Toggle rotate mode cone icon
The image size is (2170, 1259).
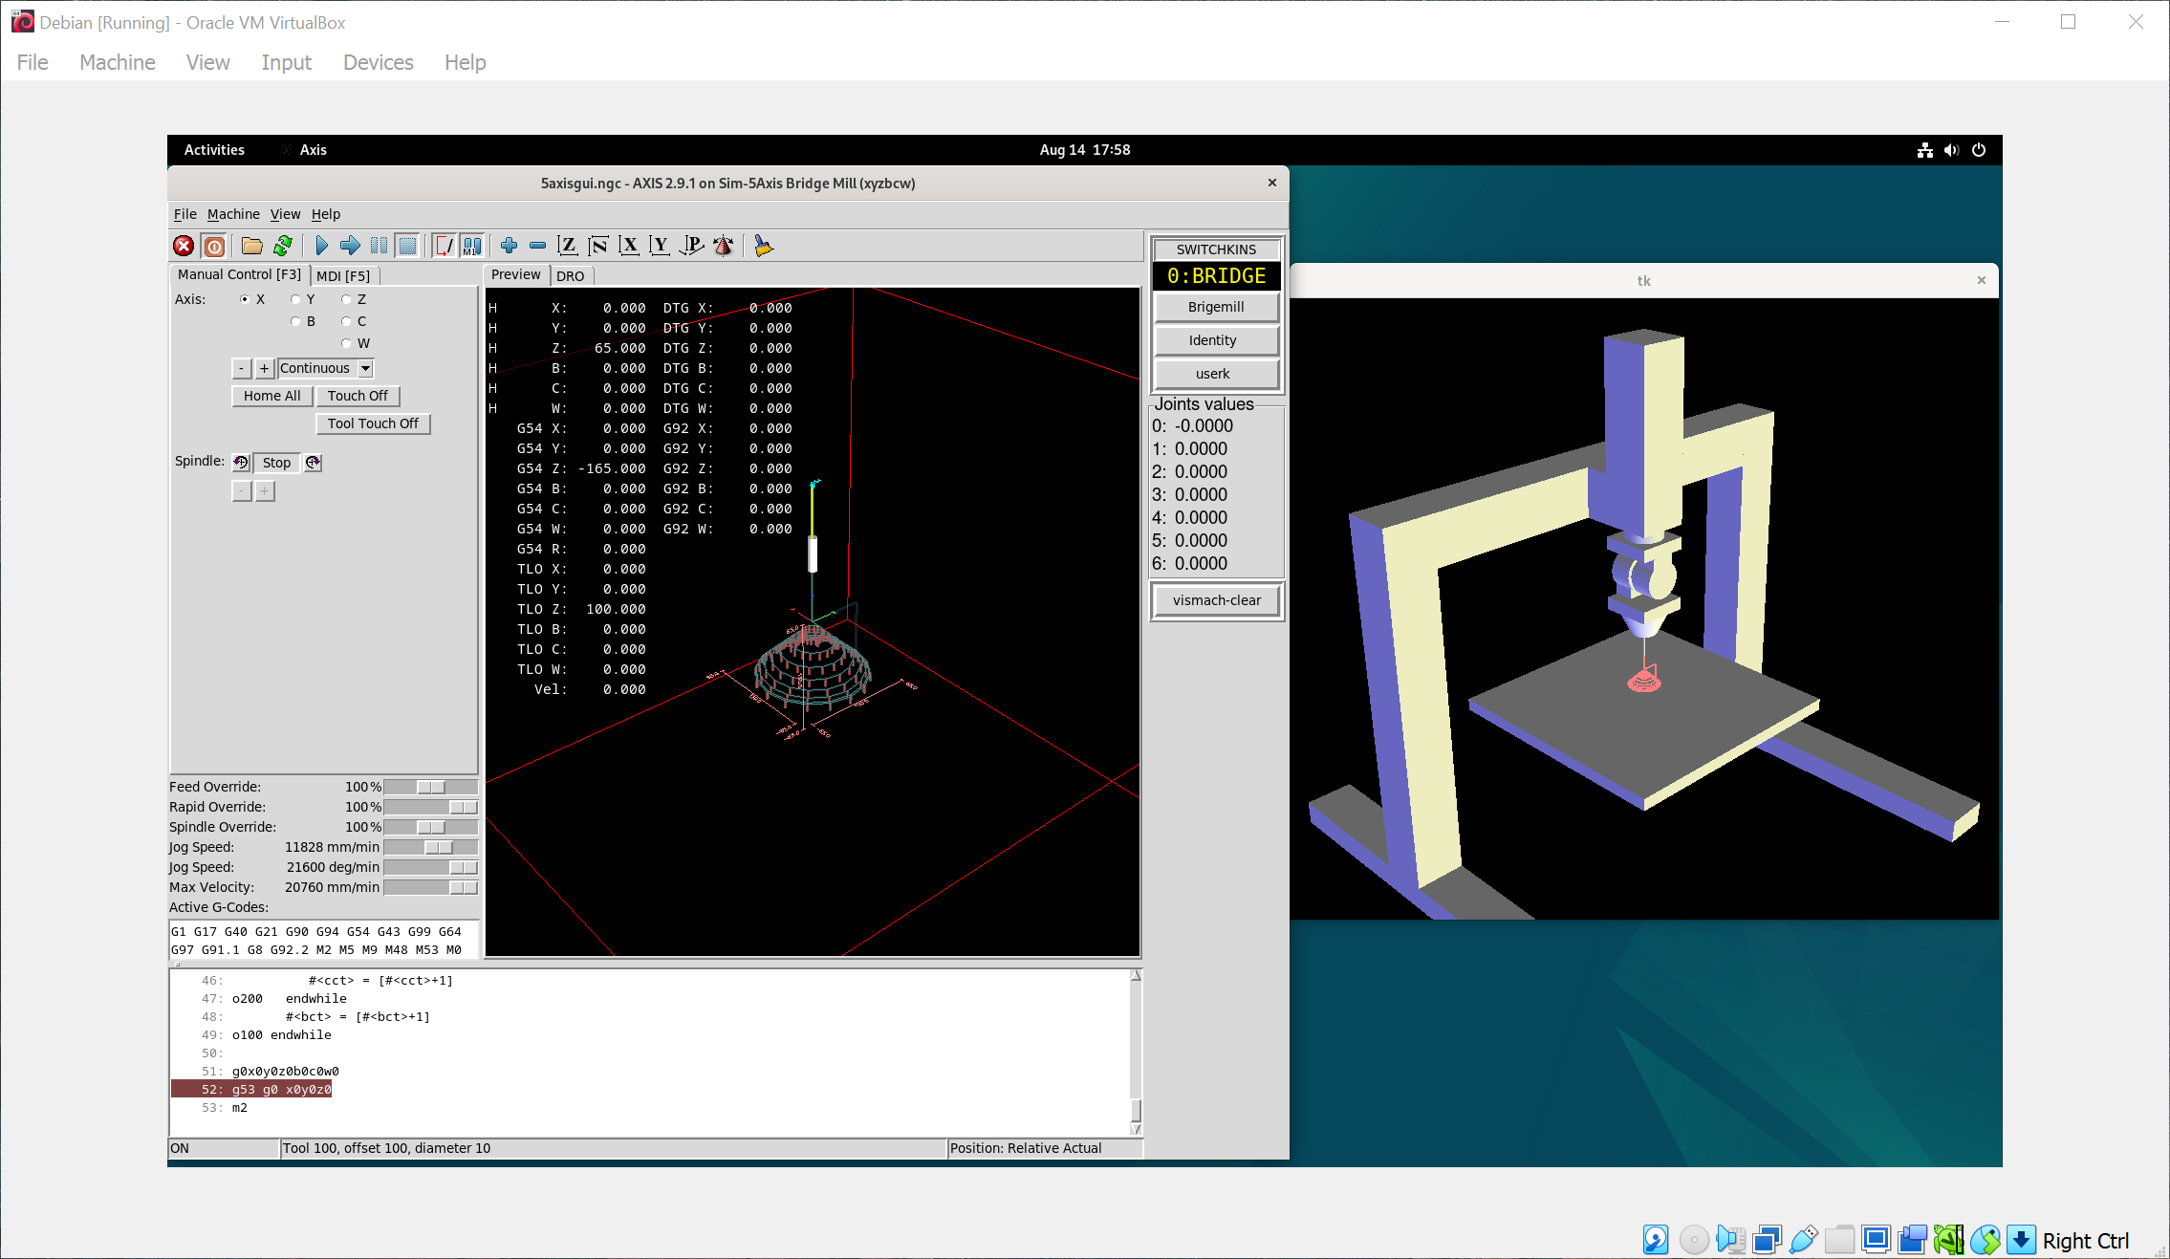tap(724, 247)
